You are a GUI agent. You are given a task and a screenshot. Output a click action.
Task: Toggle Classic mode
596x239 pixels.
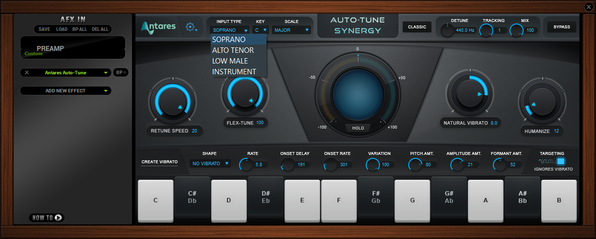point(417,27)
